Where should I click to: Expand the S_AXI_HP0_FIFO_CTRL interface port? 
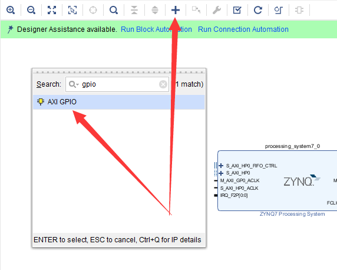(221, 166)
